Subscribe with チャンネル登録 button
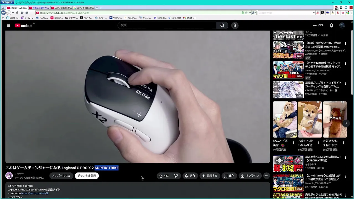This screenshot has height=199, width=354. pyautogui.click(x=87, y=176)
